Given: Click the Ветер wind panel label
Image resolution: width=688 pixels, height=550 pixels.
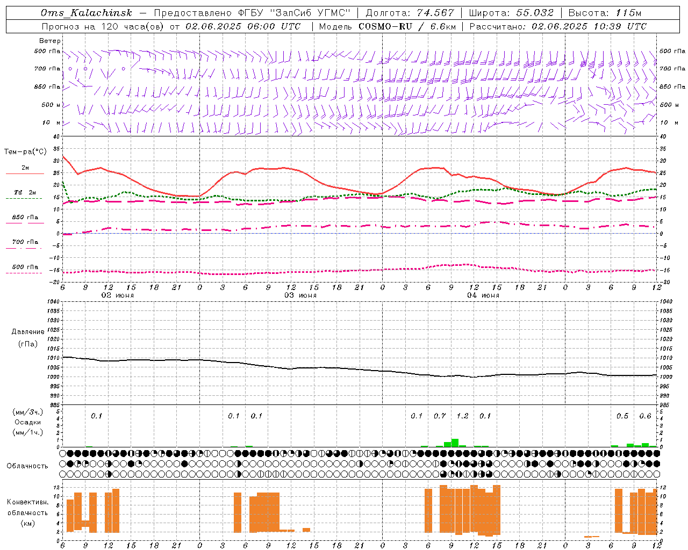Looking at the screenshot, I should (49, 41).
